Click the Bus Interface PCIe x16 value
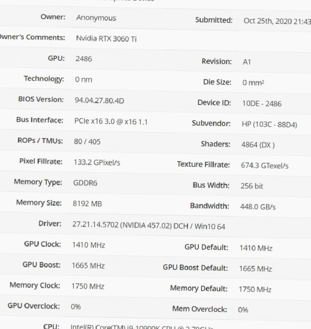The width and height of the screenshot is (311, 329). tap(111, 122)
